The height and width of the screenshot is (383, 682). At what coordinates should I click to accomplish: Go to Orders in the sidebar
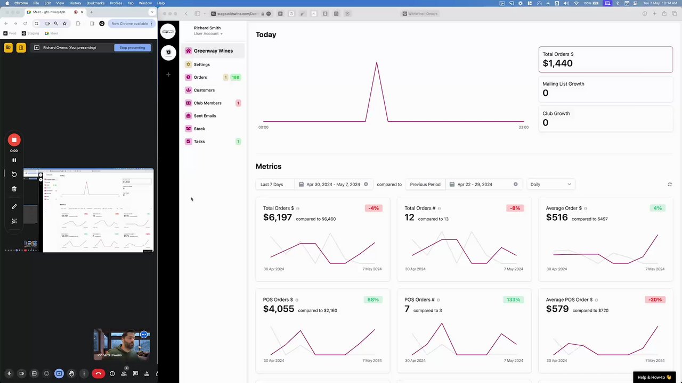tap(200, 77)
